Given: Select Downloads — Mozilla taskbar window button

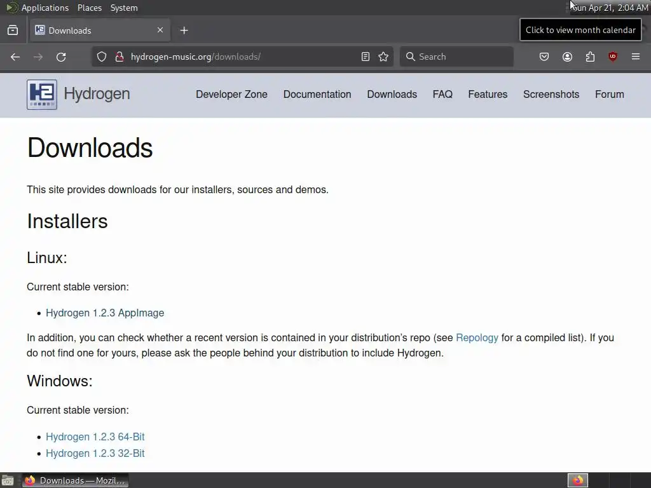Looking at the screenshot, I should pyautogui.click(x=75, y=480).
